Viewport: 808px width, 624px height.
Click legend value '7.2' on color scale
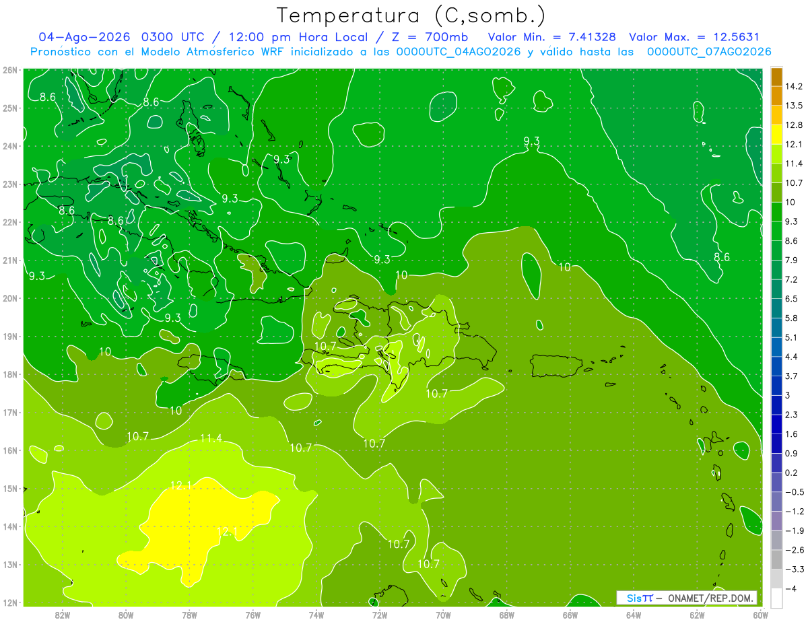tap(792, 279)
